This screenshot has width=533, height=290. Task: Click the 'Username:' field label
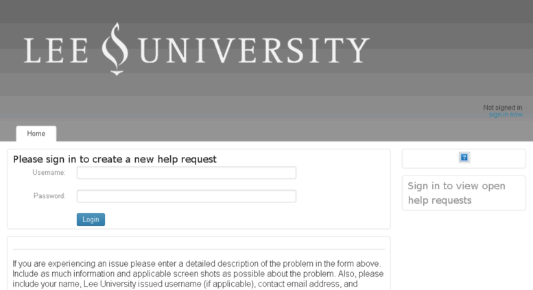(x=49, y=173)
